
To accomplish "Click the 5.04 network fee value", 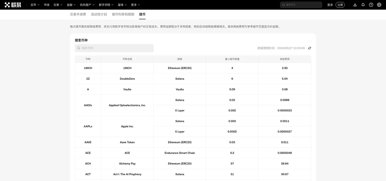I will (x=285, y=79).
